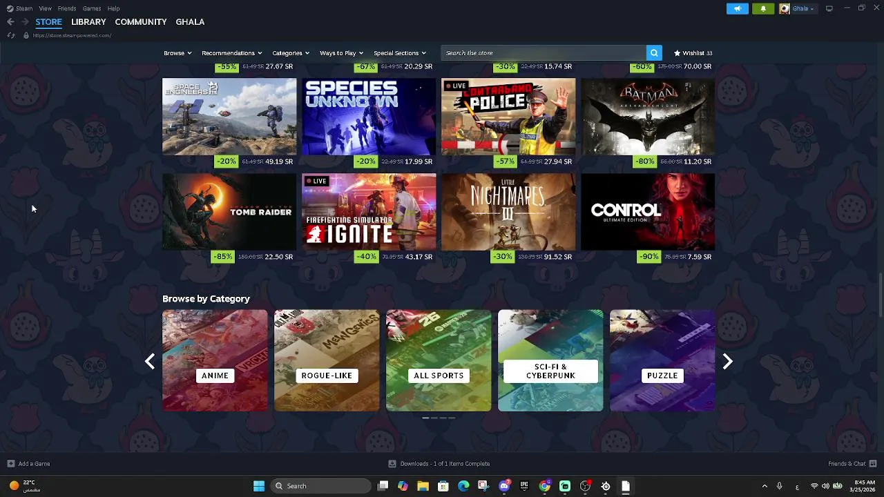Open the Special Sections dropdown

tap(400, 53)
